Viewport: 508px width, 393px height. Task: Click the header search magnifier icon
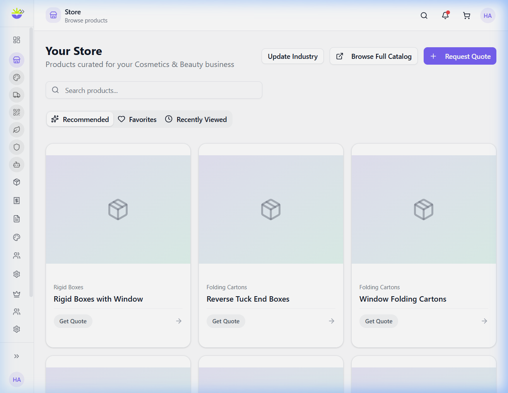click(x=424, y=15)
